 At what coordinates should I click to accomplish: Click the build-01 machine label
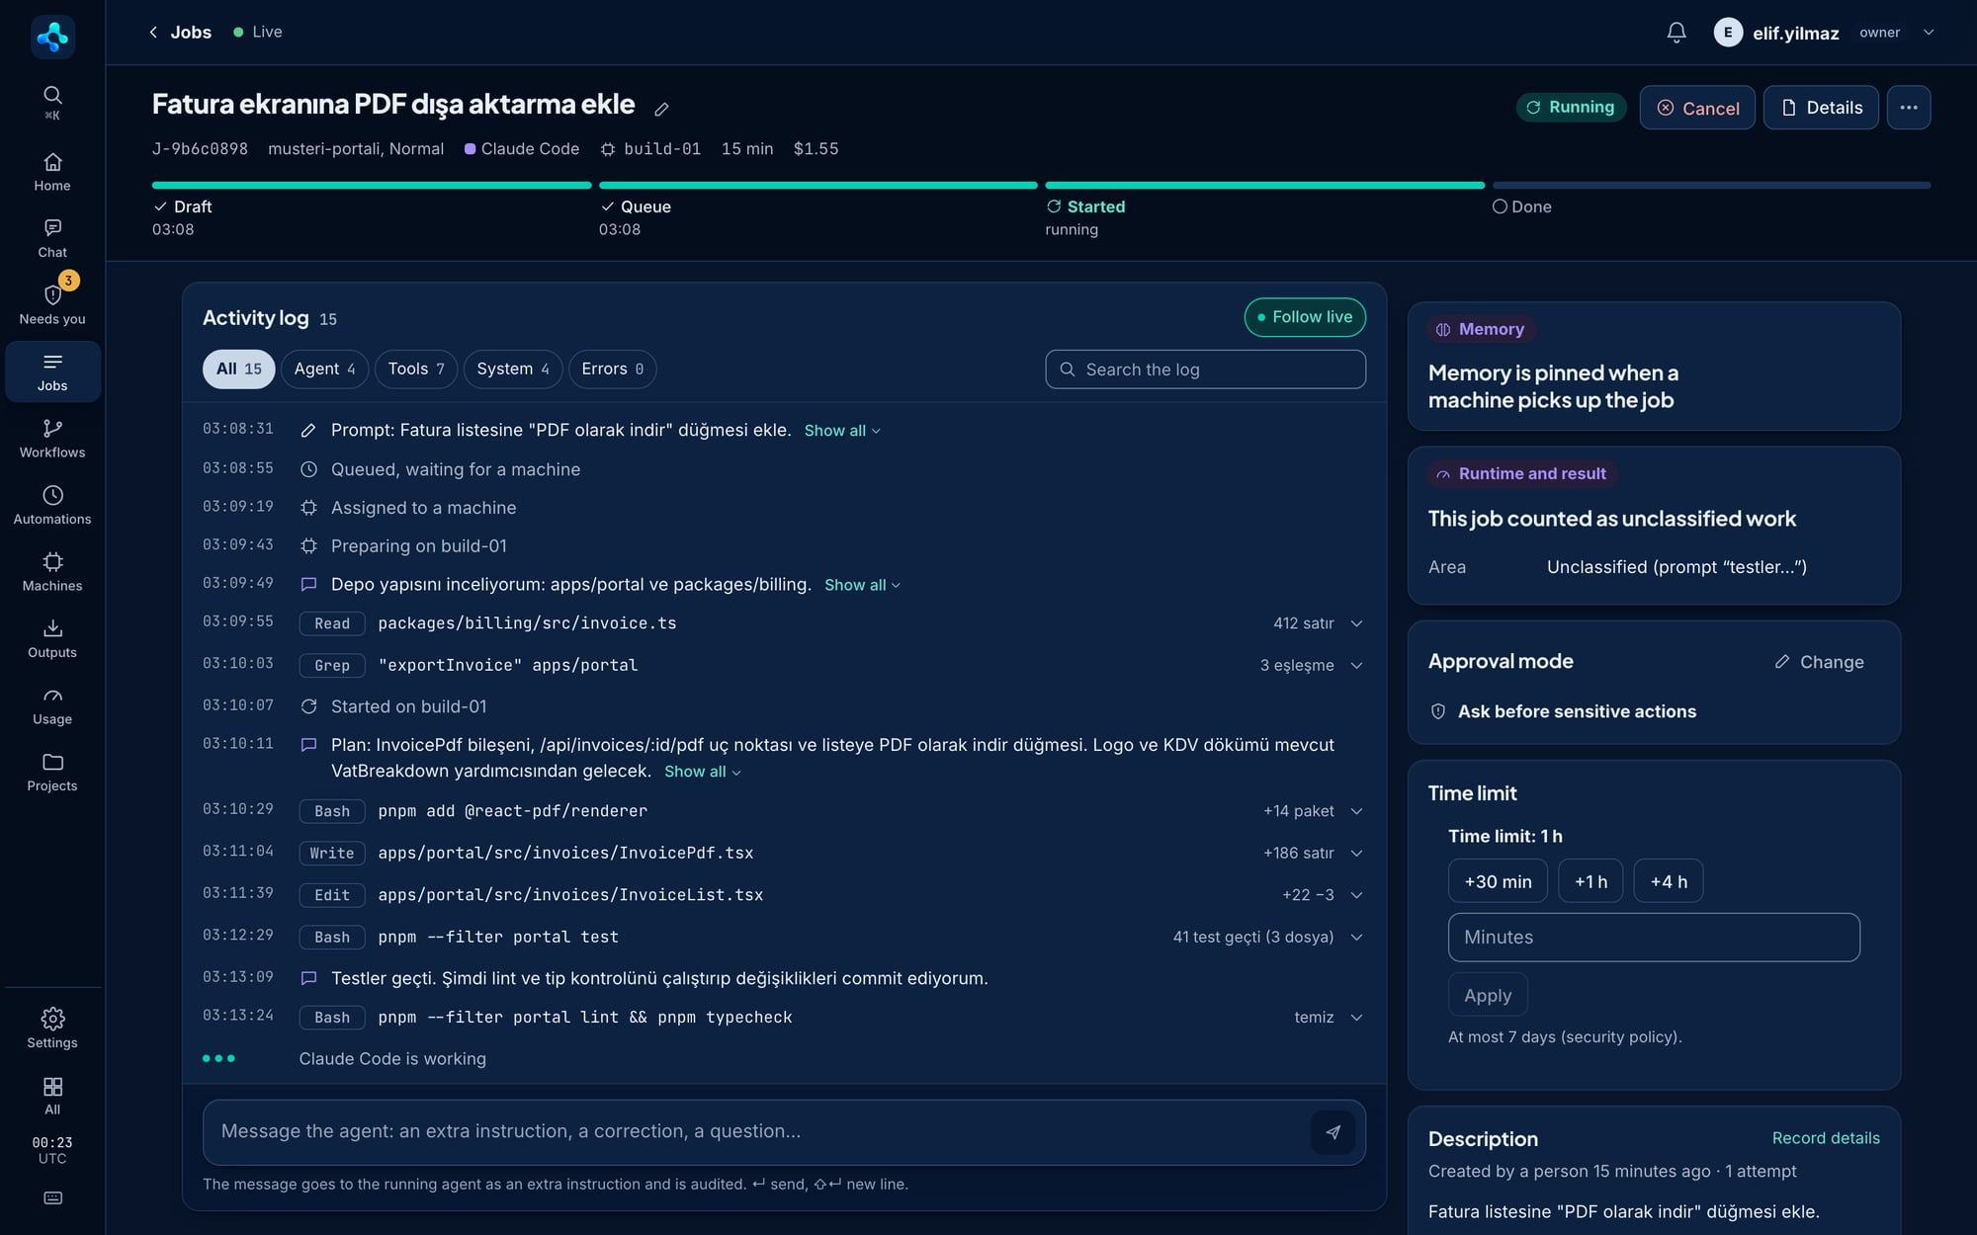tap(650, 149)
